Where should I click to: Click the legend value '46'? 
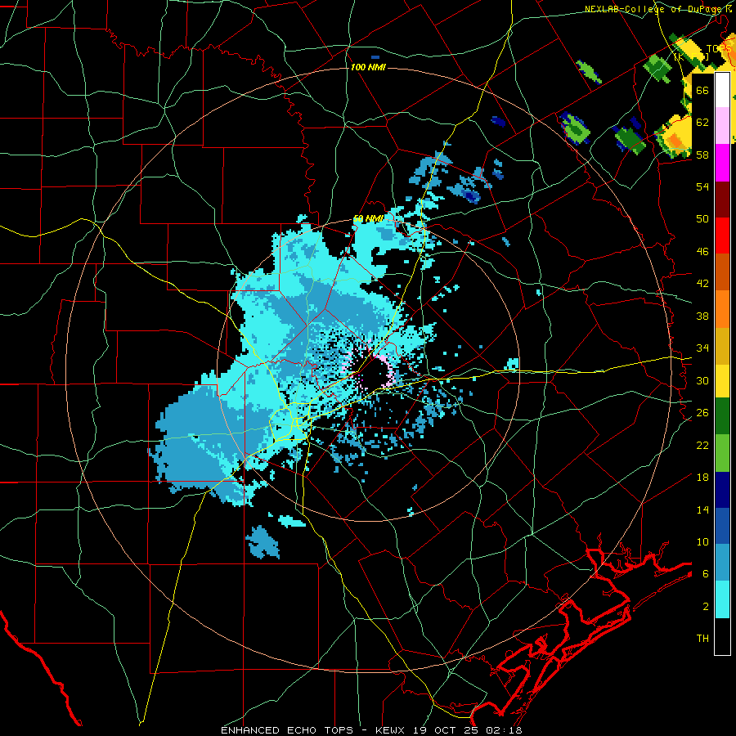tap(702, 252)
